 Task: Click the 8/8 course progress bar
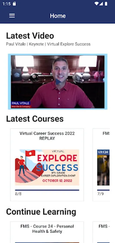click(x=47, y=190)
